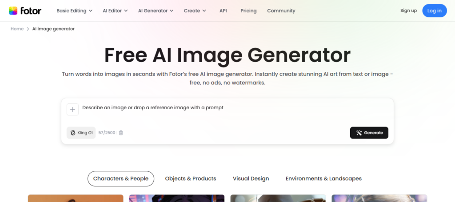Select the Visual Design tab
The height and width of the screenshot is (202, 455).
click(251, 178)
